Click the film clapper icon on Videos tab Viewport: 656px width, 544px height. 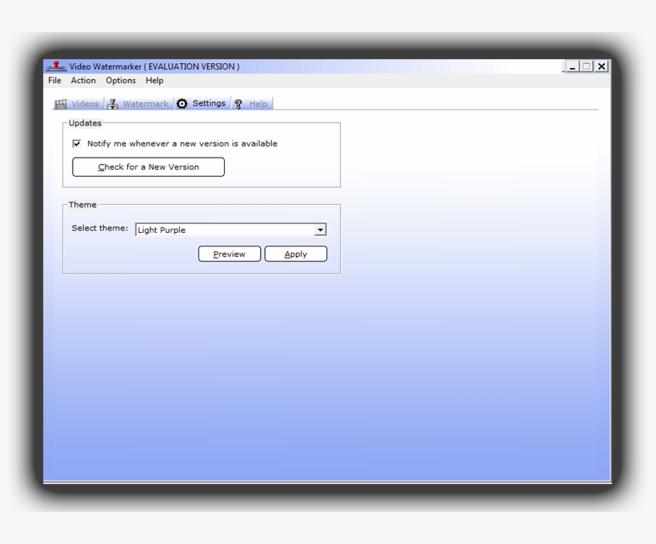(x=61, y=104)
